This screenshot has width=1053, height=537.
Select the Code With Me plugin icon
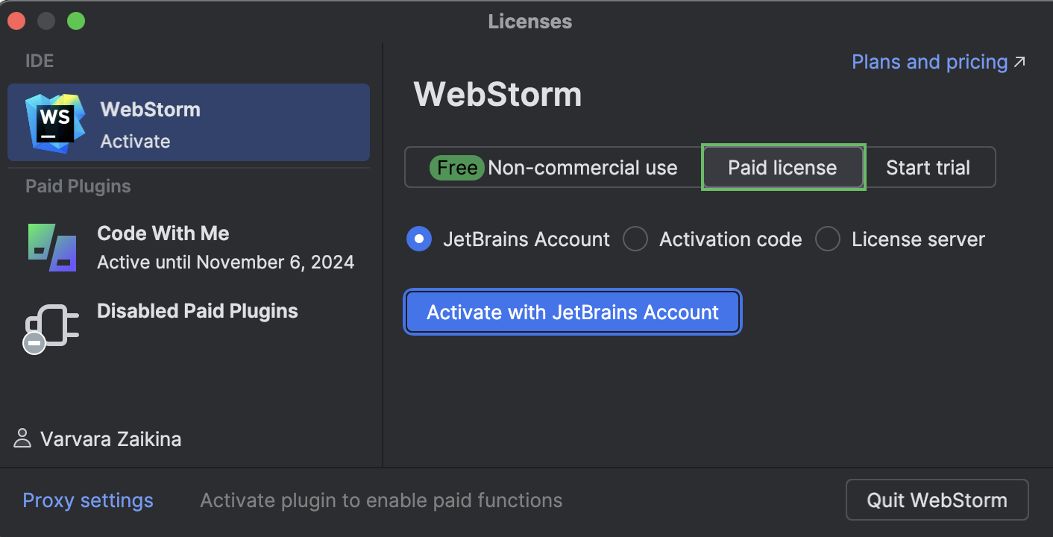(52, 246)
